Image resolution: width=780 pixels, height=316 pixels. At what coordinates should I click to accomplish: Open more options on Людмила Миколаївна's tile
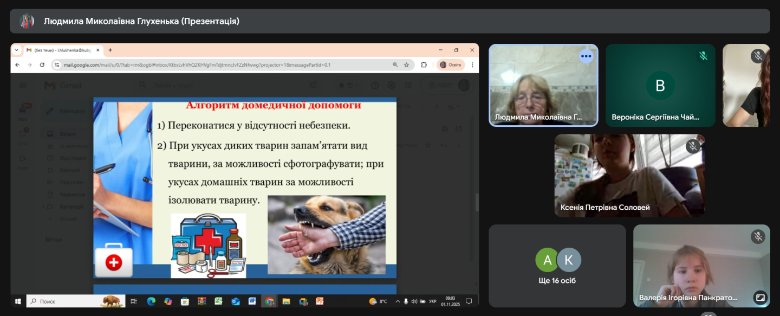[586, 56]
